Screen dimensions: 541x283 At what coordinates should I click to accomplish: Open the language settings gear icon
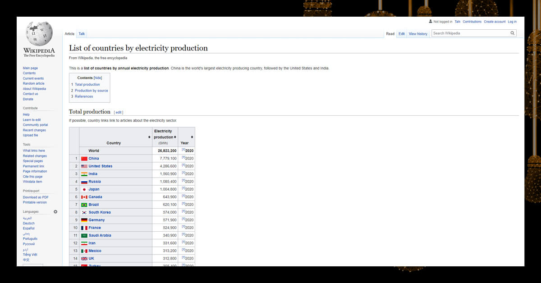point(55,212)
